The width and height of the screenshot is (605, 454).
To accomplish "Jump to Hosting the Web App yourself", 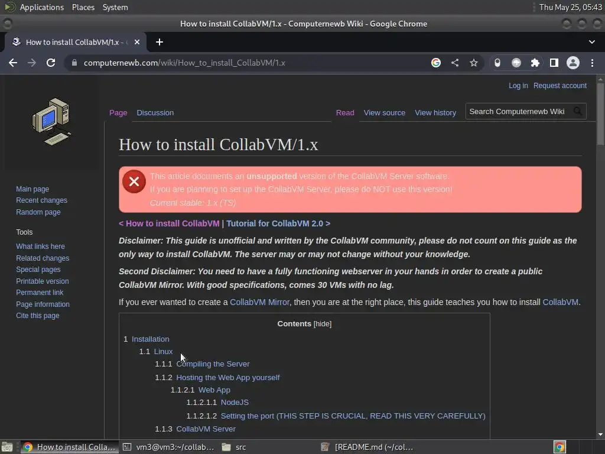I will pos(228,378).
